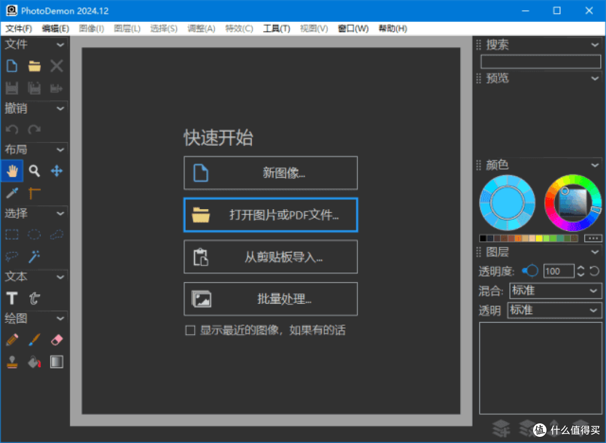Screen dimensions: 606x443
Task: Select the Lasso selection tool
Action: (12, 256)
